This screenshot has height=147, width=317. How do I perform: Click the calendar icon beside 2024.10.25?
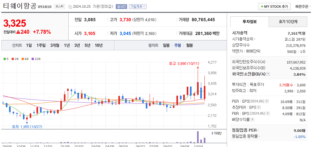pyautogui.click(x=70, y=7)
